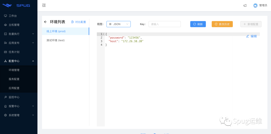Open 监控中心 menu item

coord(19,97)
